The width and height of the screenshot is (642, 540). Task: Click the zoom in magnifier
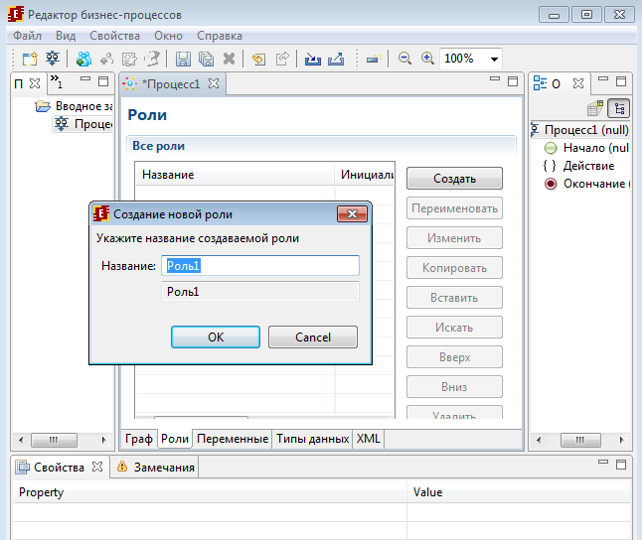click(427, 59)
